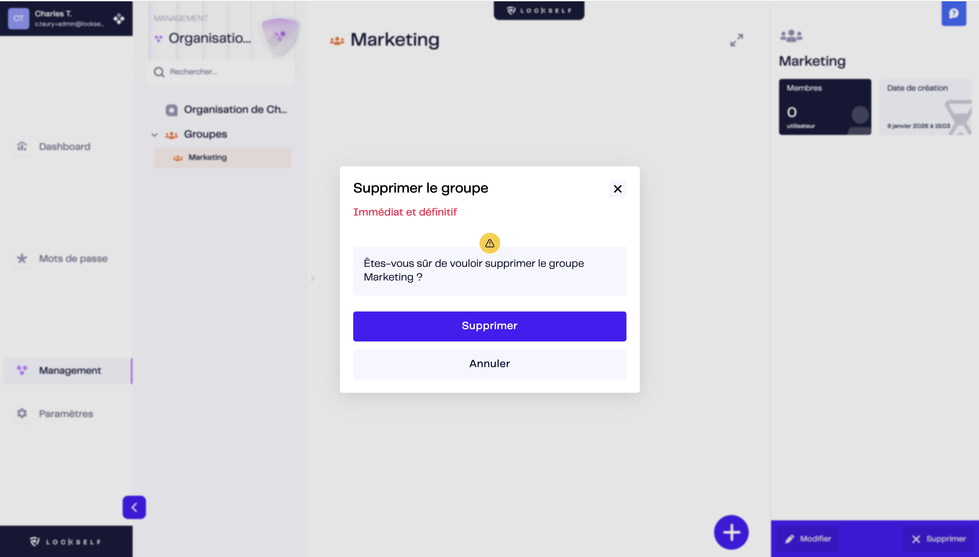Click the Rechercher search field

point(220,72)
